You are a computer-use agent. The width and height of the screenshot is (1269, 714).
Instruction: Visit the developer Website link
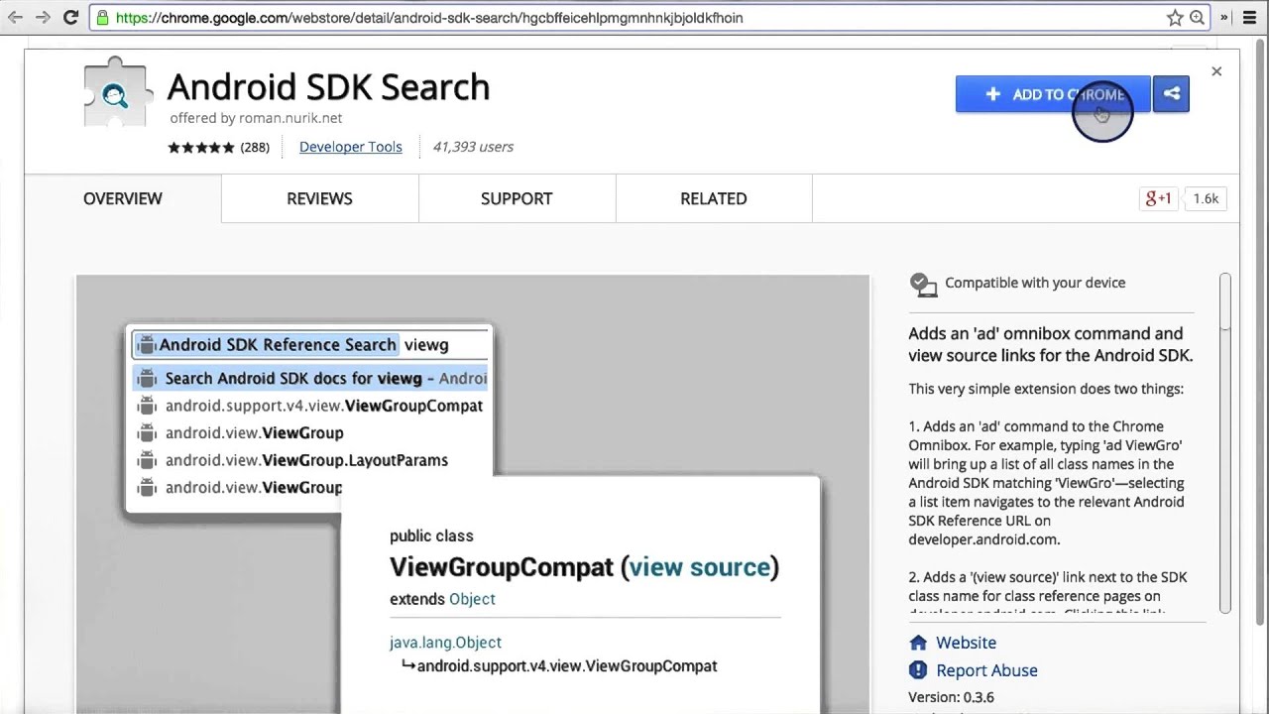coord(965,643)
